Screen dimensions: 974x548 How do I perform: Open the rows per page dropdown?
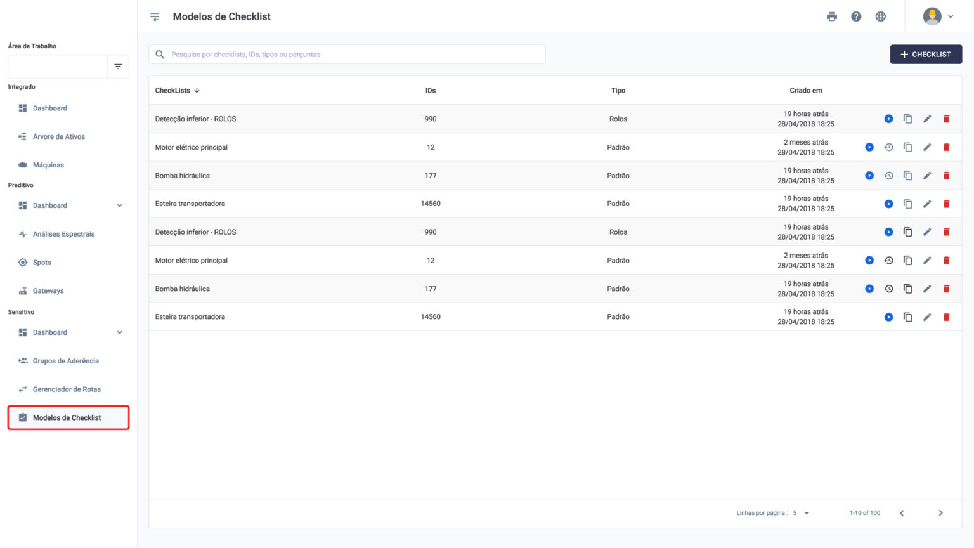click(x=806, y=513)
